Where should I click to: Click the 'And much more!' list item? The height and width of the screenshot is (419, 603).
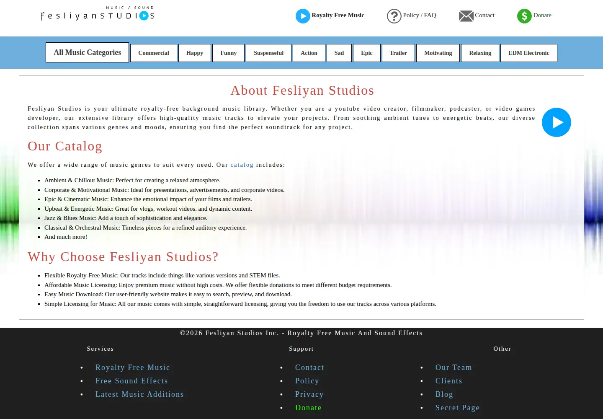(x=66, y=237)
